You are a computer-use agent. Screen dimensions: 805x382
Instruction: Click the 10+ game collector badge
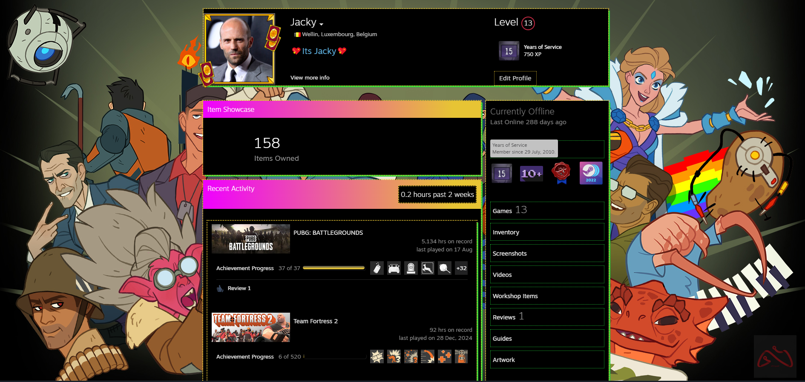(532, 174)
